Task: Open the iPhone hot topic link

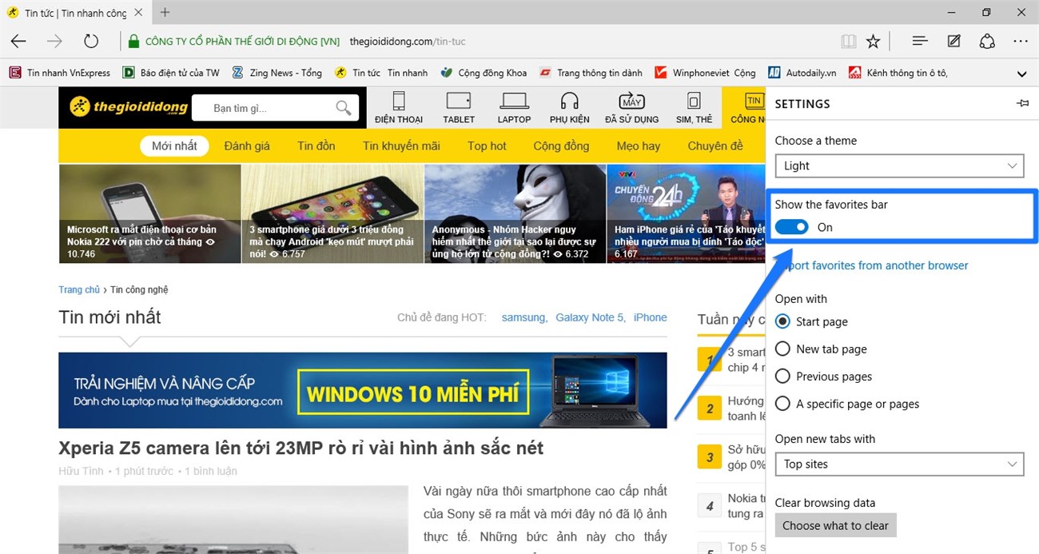Action: tap(650, 317)
